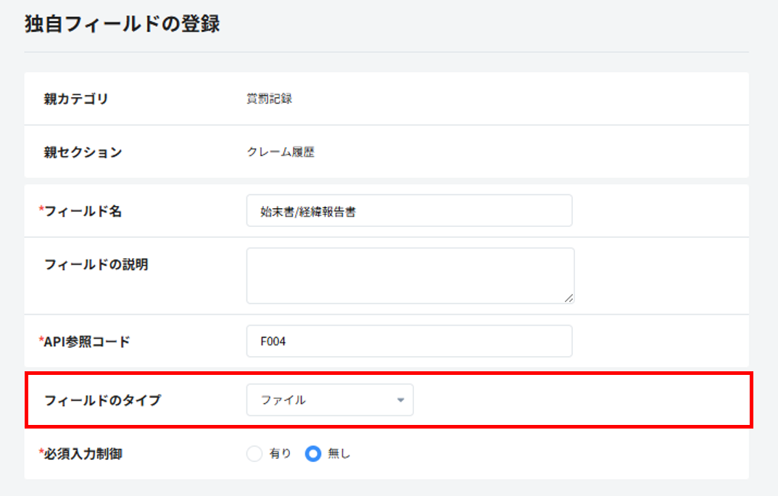Click the クレーム履歴 parent section value

[280, 152]
